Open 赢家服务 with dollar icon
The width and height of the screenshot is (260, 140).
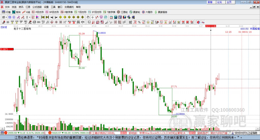[161, 12]
